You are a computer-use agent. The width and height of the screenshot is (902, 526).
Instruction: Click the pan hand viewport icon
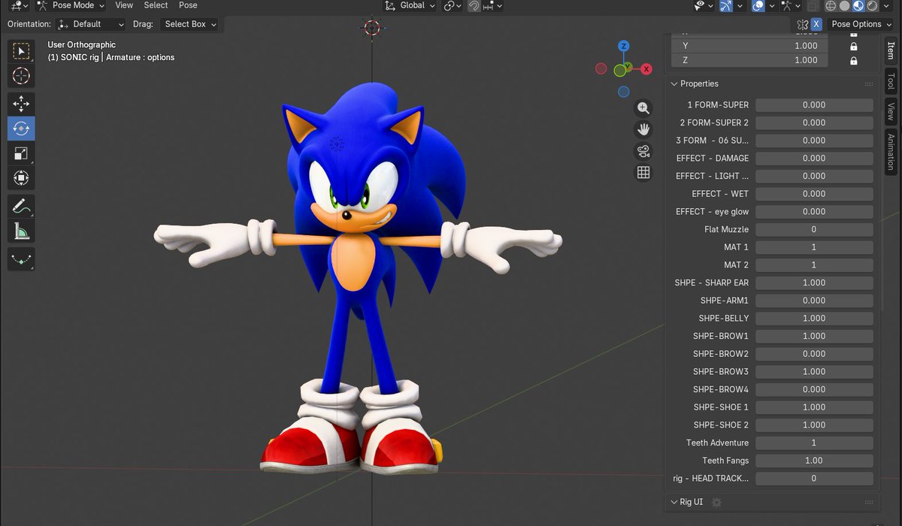point(643,129)
